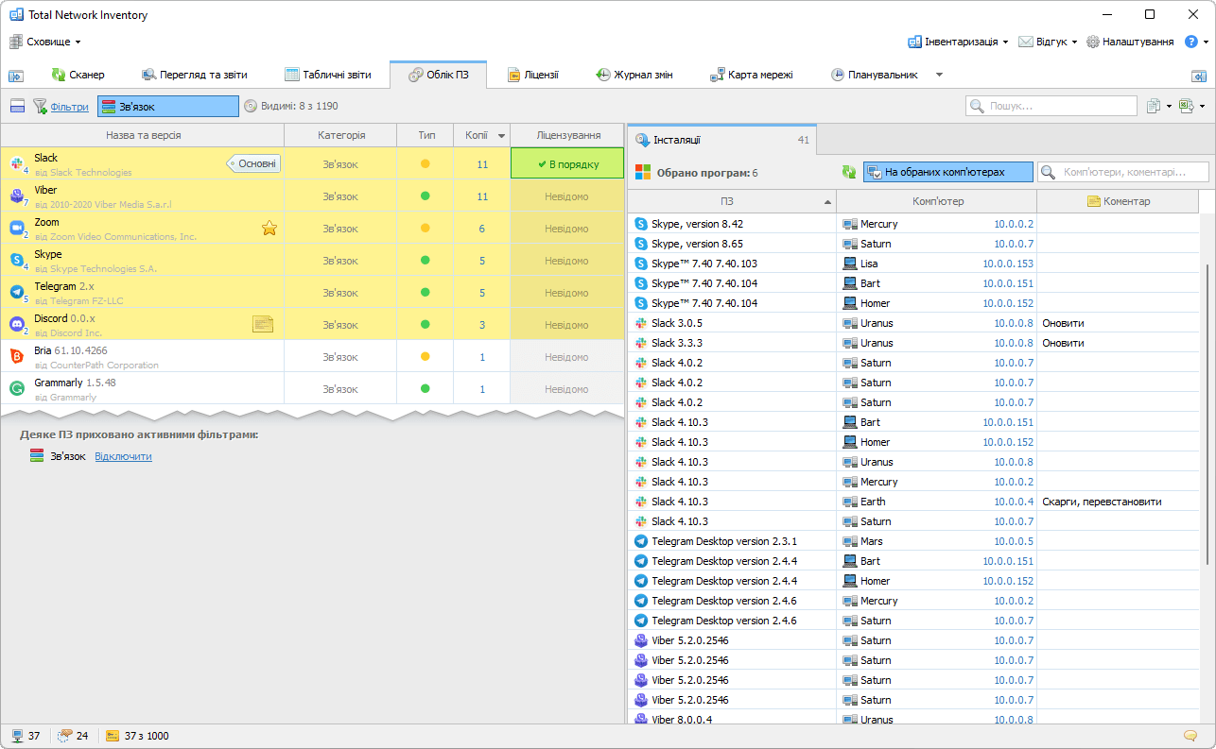Screen dimensions: 1216x749
Task: Click the chat bubble icon in status bar
Action: (1190, 736)
